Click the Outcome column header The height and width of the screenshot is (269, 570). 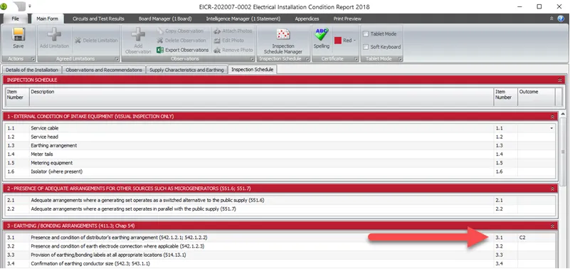pos(536,97)
